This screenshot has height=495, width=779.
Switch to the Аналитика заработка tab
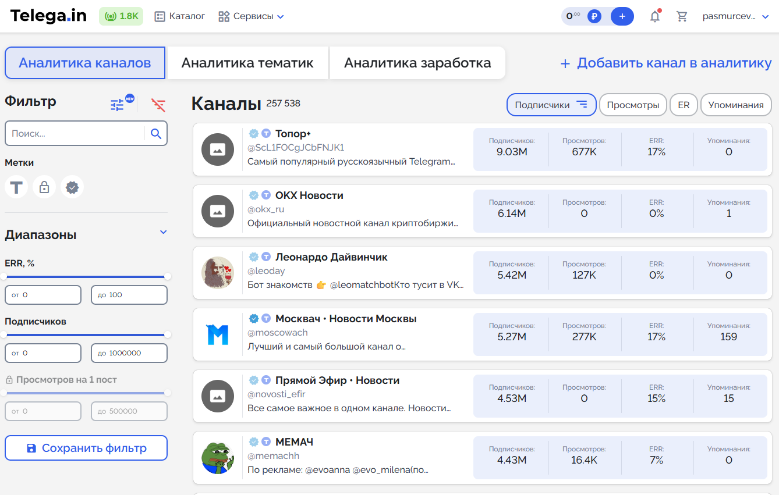(x=417, y=63)
